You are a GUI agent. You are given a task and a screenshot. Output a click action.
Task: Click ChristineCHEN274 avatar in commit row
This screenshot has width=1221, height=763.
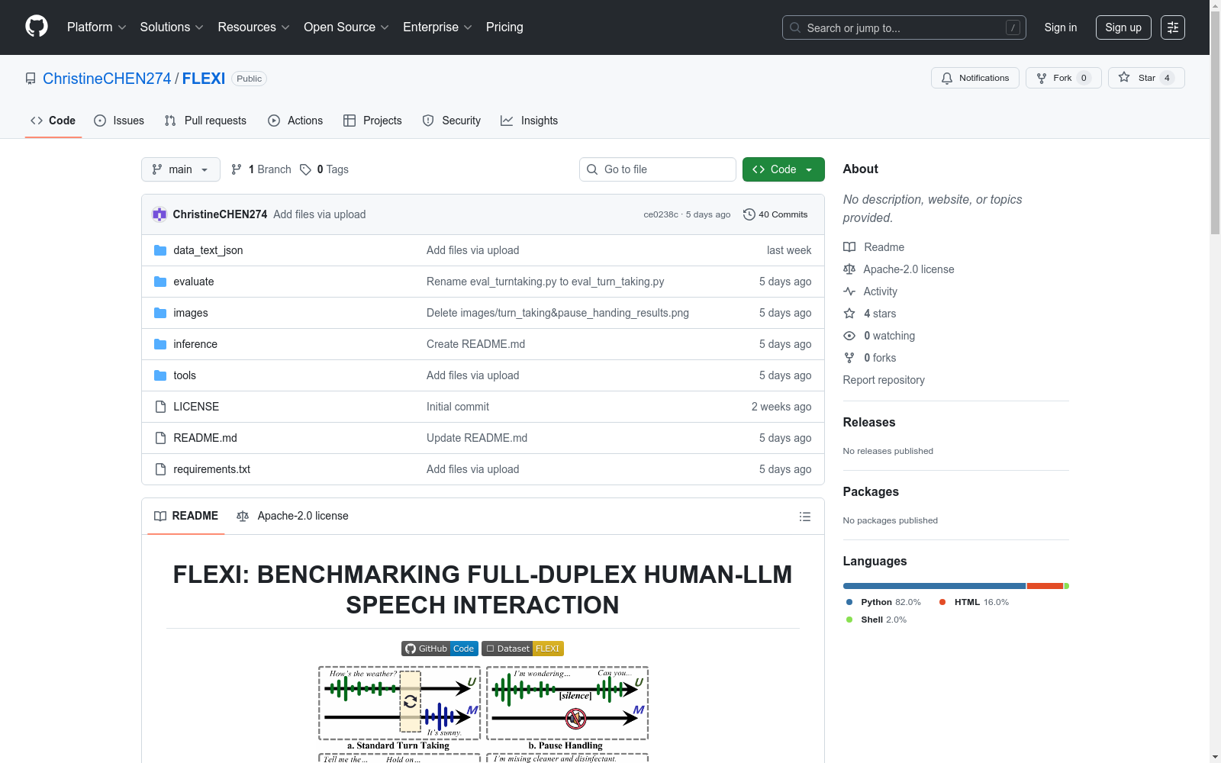tap(159, 214)
